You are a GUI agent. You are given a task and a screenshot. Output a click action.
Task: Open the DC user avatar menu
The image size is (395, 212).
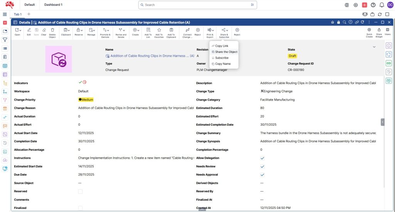[x=390, y=5]
